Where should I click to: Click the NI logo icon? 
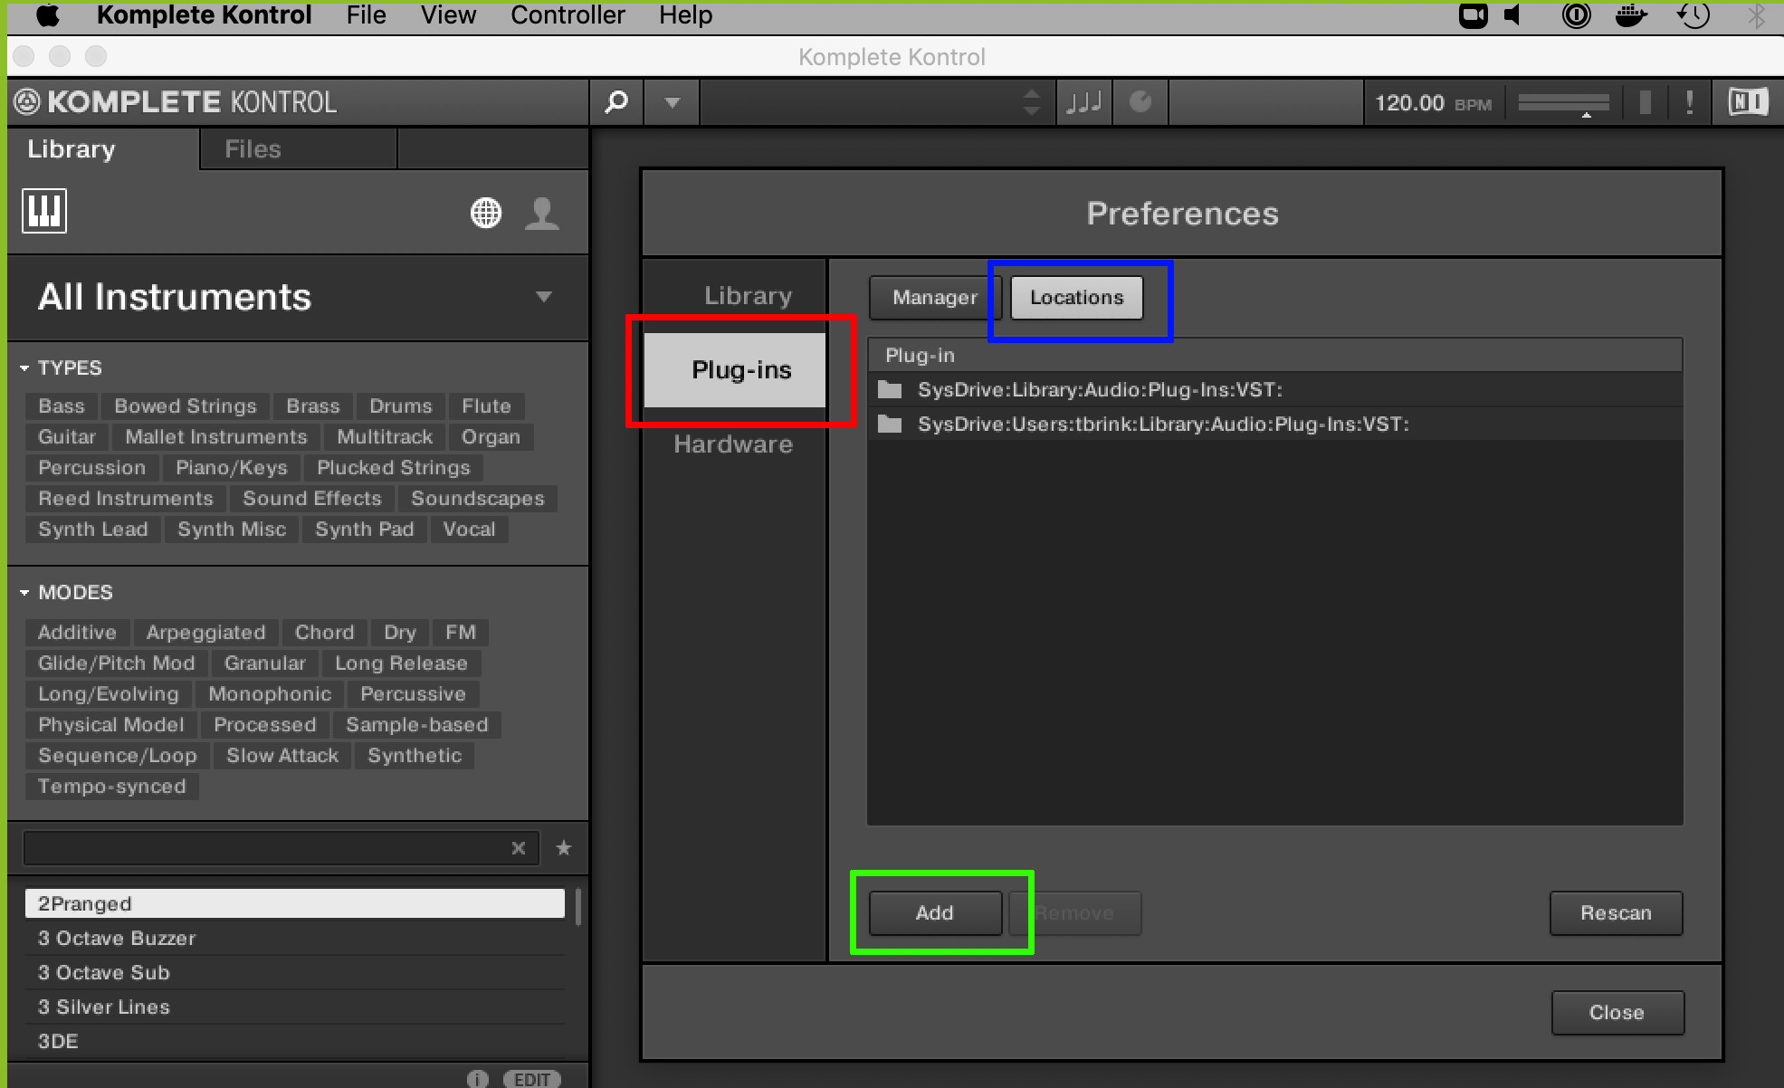(x=1748, y=101)
